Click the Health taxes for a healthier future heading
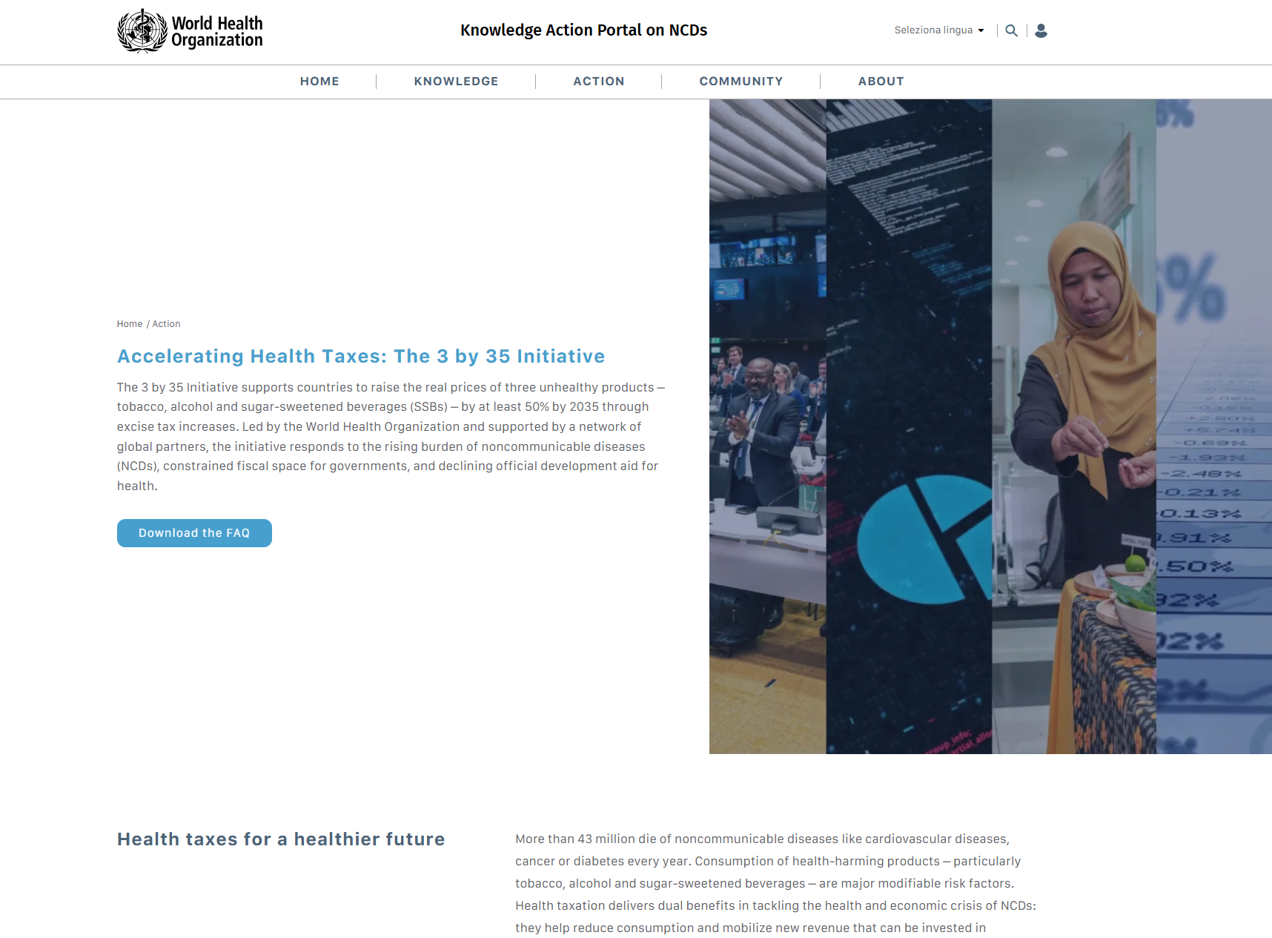This screenshot has width=1272, height=938. (x=281, y=839)
